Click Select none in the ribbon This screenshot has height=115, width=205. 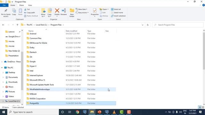click(x=117, y=13)
